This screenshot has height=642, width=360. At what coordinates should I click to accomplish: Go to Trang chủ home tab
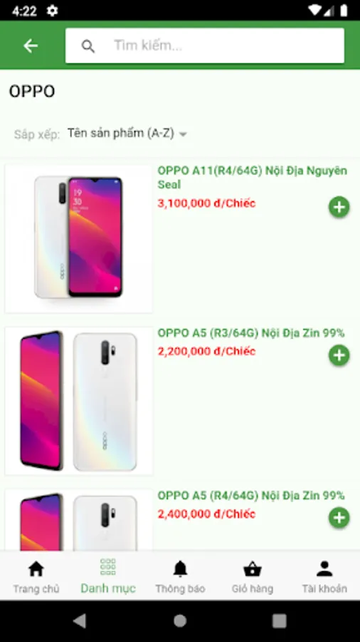point(36,577)
